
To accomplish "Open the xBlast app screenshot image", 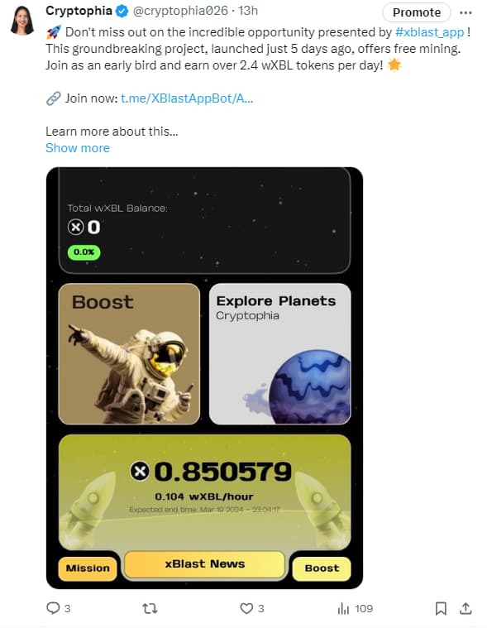I will click(x=204, y=377).
